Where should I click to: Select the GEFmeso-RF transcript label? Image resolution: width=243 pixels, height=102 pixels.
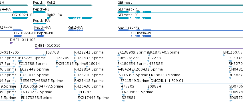[x=128, y=15]
